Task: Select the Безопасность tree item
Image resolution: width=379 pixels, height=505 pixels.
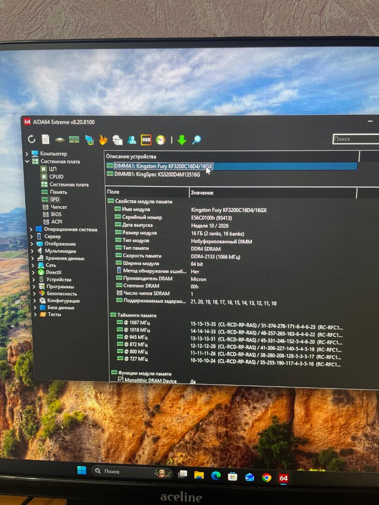Action: [x=62, y=293]
